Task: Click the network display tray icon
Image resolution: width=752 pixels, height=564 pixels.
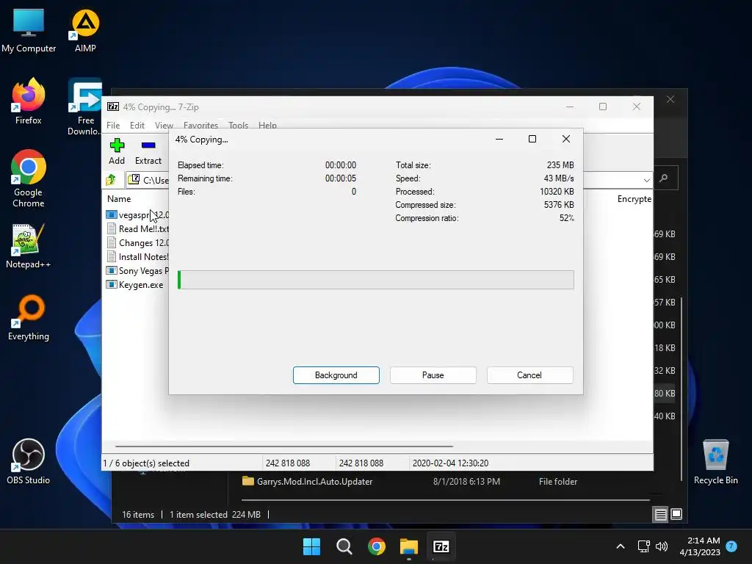Action: tap(643, 546)
